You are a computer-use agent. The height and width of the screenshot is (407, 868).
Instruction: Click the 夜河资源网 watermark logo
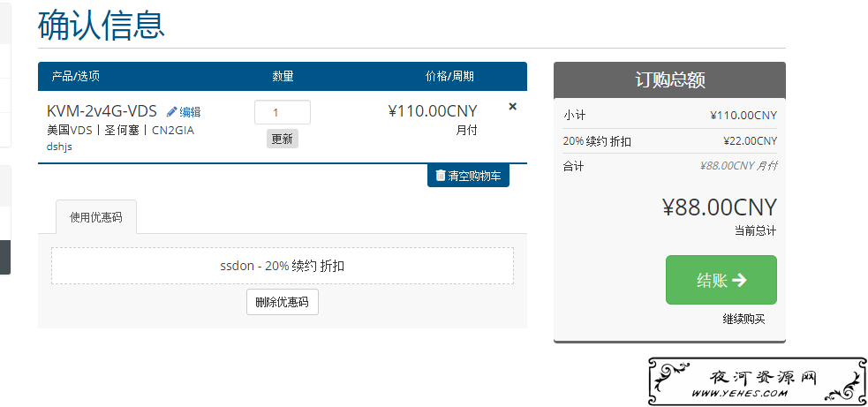coord(758,381)
